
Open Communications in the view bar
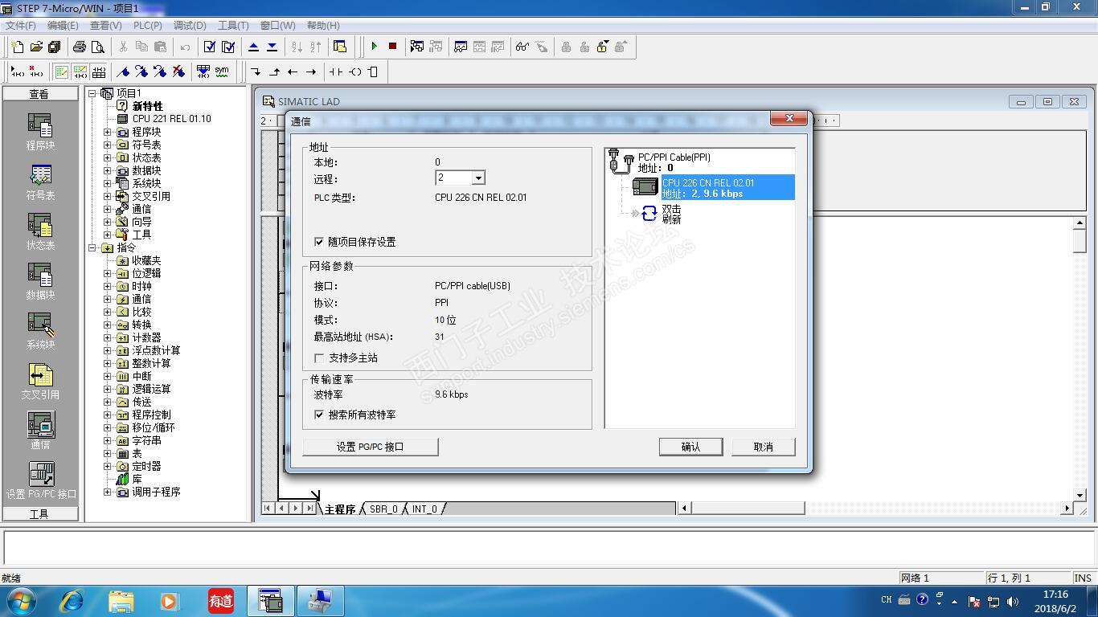[x=40, y=431]
